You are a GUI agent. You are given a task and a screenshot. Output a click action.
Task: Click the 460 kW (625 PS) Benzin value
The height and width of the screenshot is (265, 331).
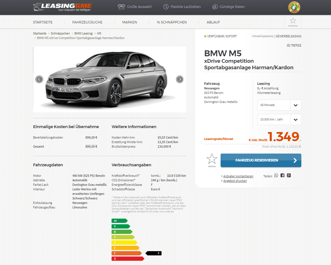89,176
